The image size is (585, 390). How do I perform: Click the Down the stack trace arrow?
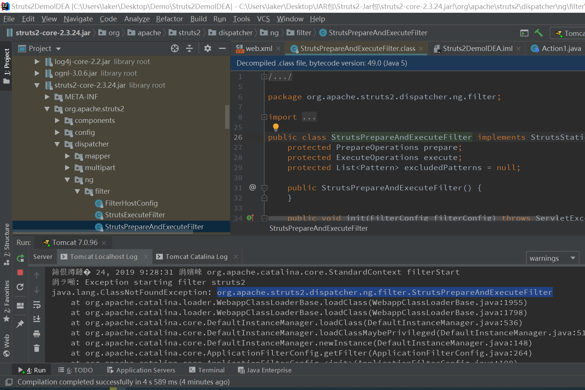(37, 290)
